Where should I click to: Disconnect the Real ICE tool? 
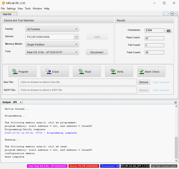point(97,52)
